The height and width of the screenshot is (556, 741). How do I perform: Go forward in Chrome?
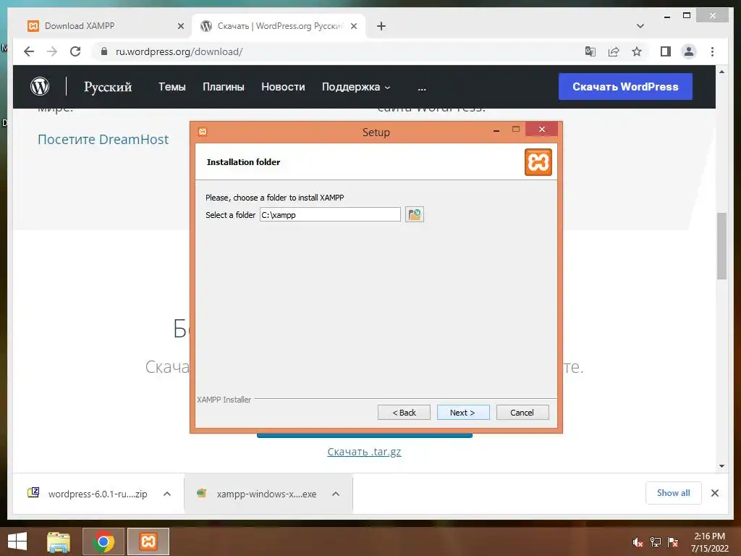coord(52,51)
